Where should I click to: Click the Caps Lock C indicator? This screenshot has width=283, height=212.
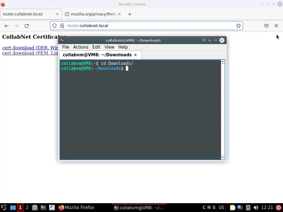204,208
